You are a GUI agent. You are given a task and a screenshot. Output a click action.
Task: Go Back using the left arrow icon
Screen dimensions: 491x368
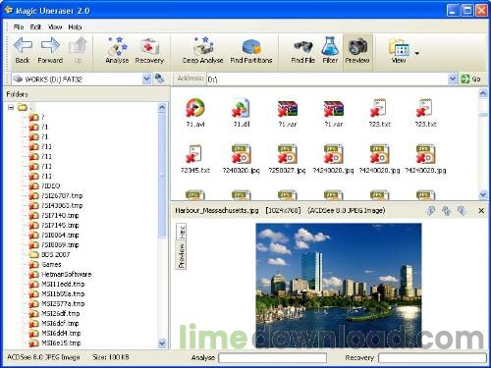pos(23,50)
